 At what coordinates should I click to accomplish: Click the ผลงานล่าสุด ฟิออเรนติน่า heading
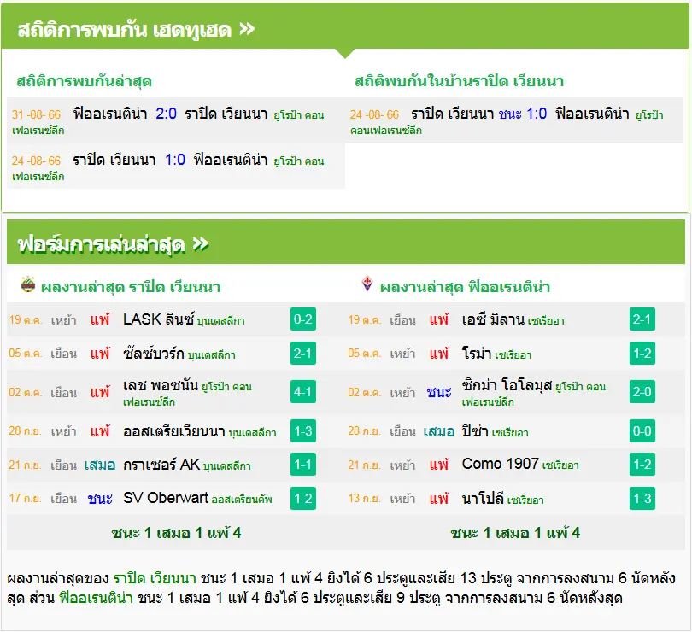coord(465,287)
